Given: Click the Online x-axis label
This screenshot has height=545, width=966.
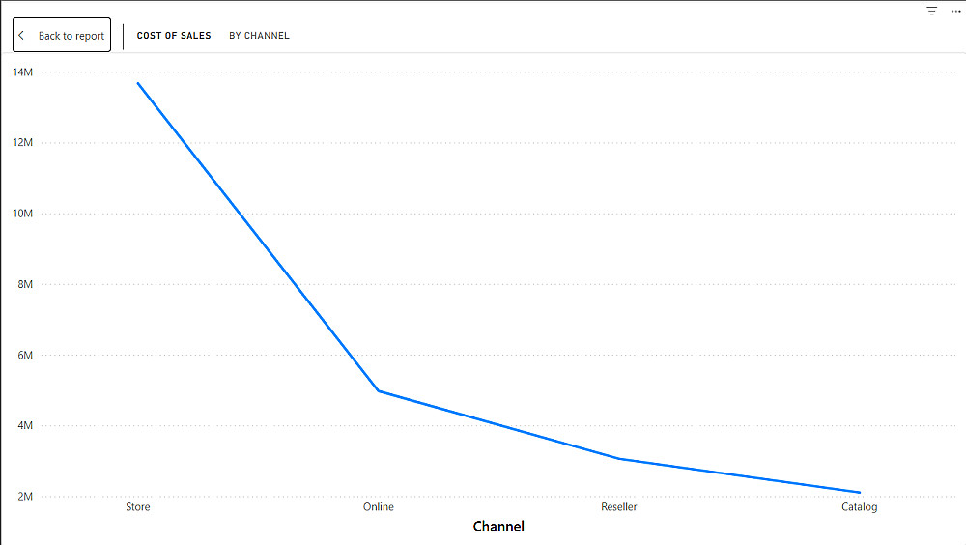Looking at the screenshot, I should tap(378, 507).
